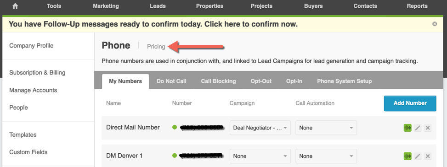Edit the DM Denver 1 entry

coord(418,156)
